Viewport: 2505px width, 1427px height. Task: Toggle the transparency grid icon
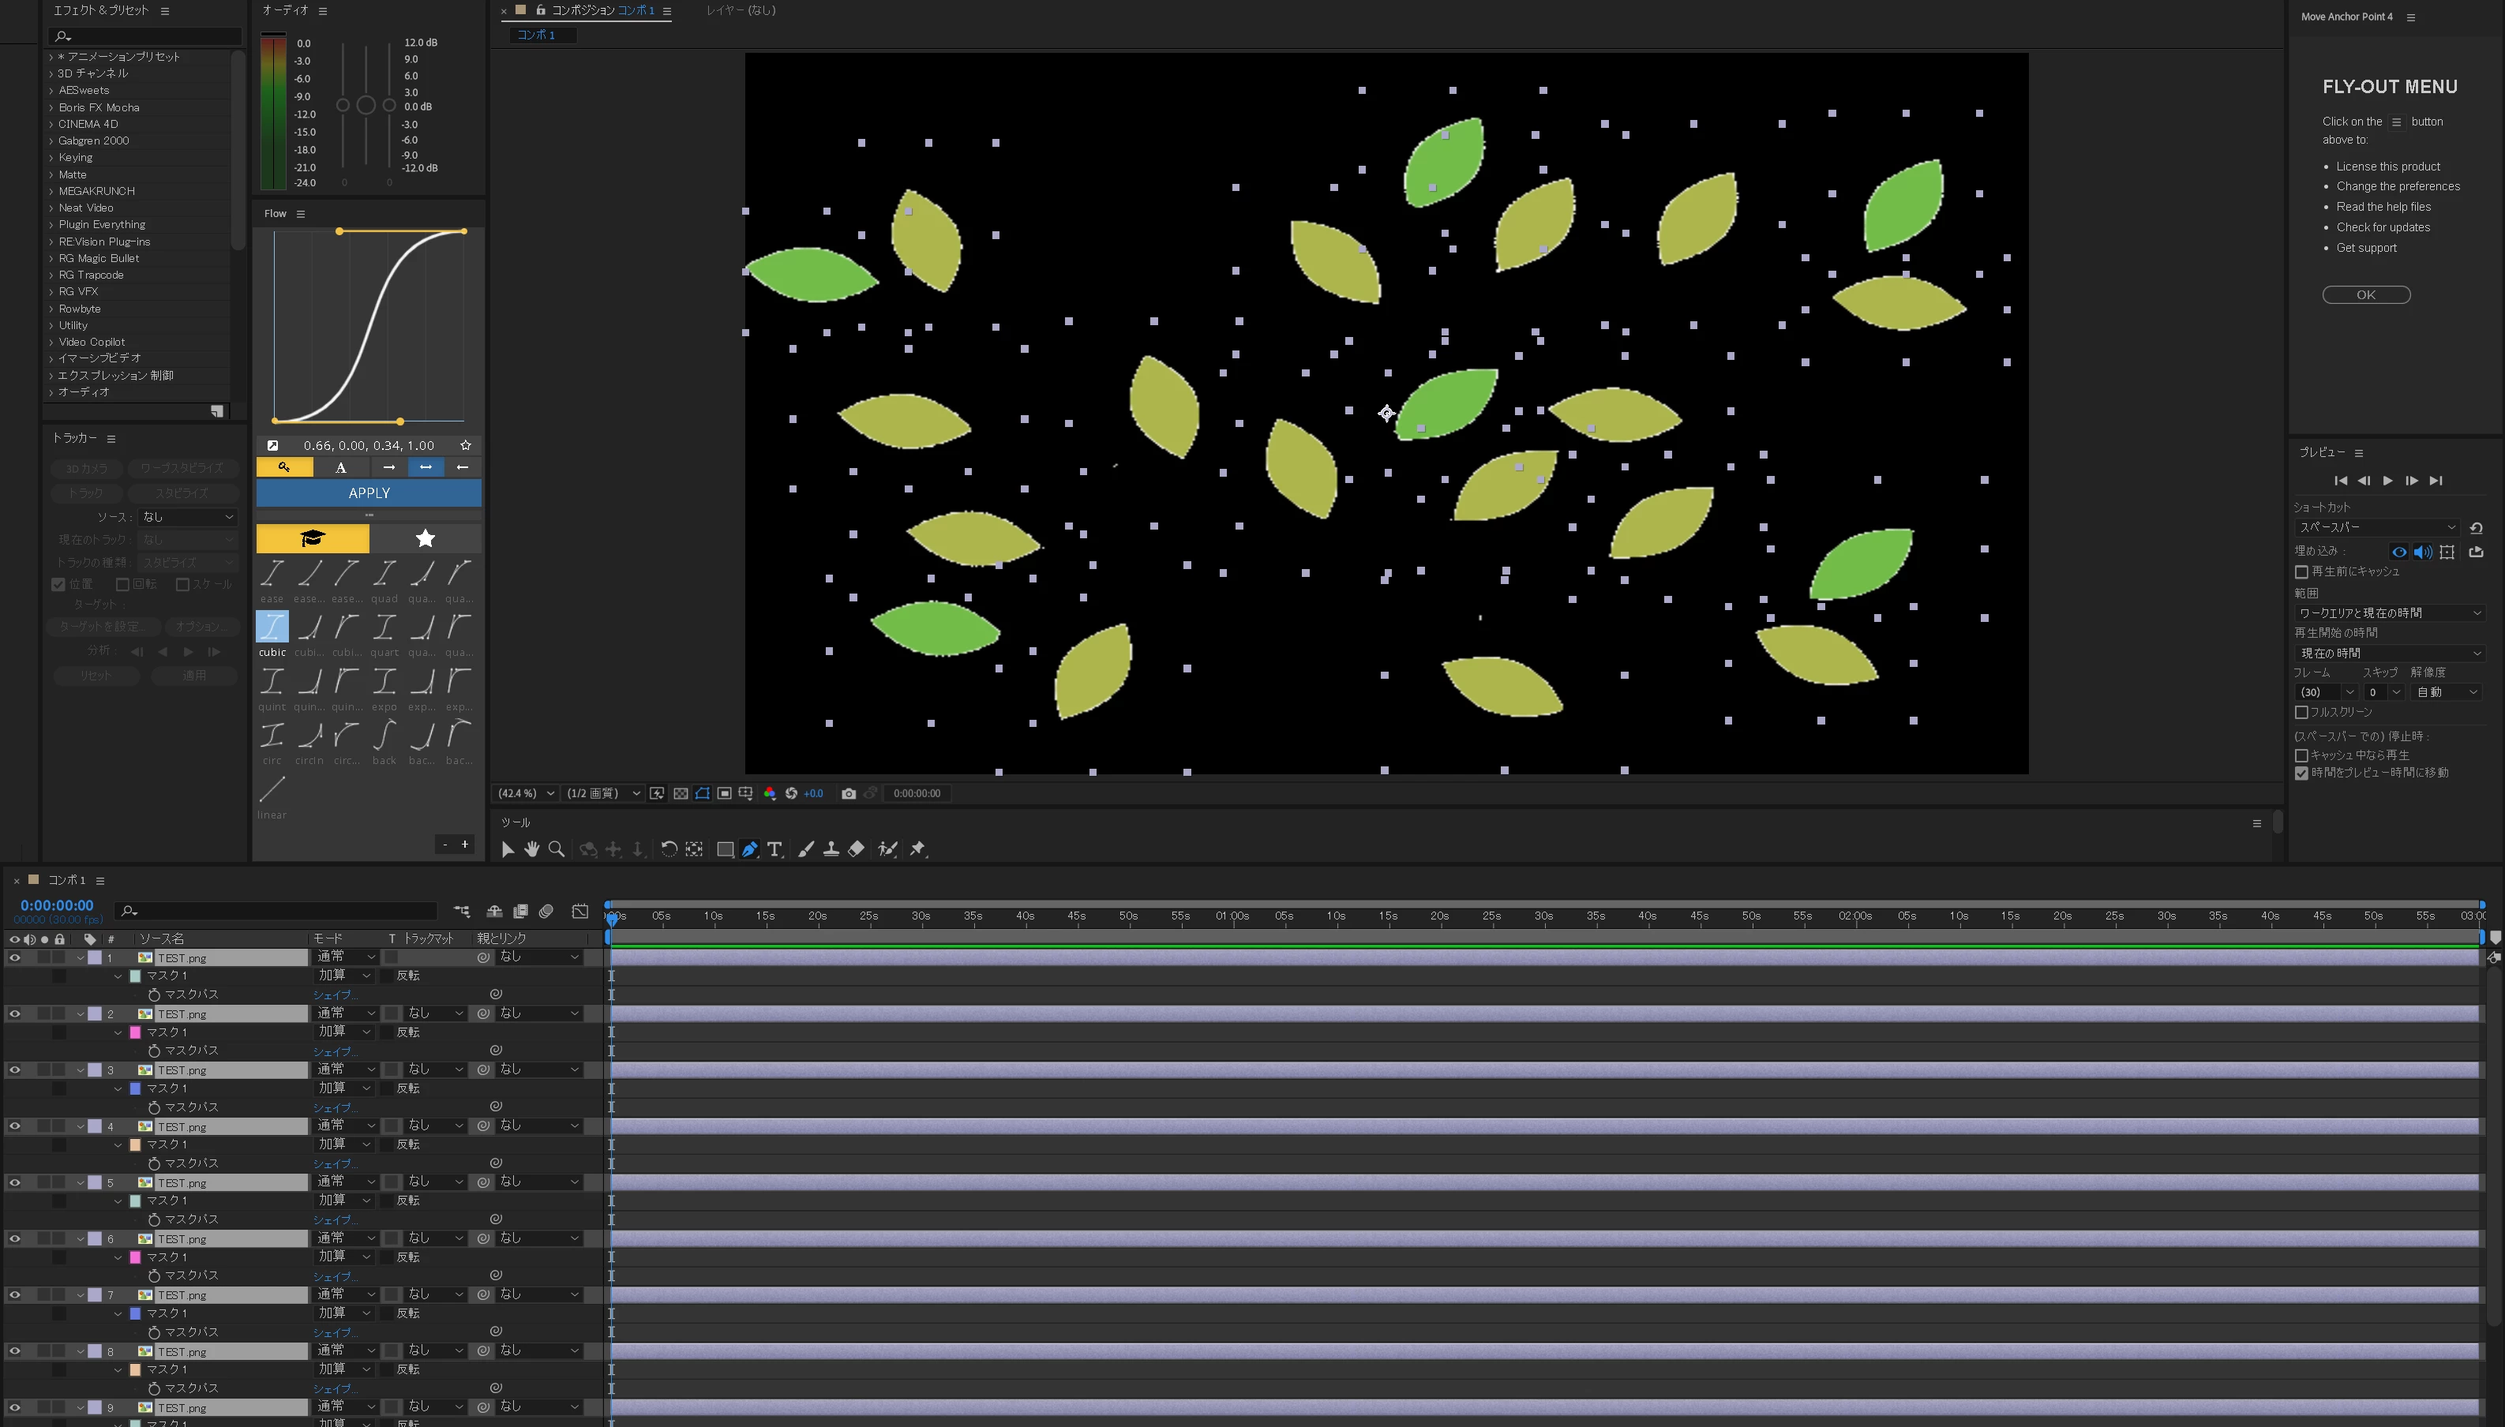(681, 794)
